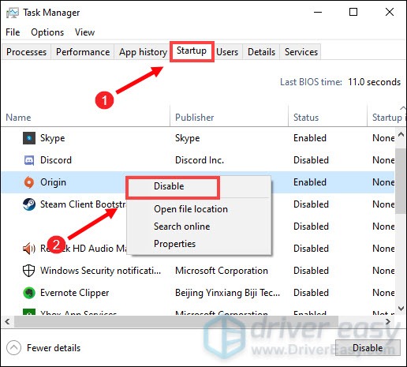Screen dimensions: 407x367
Task: Click the Skype app icon
Action: click(x=29, y=138)
